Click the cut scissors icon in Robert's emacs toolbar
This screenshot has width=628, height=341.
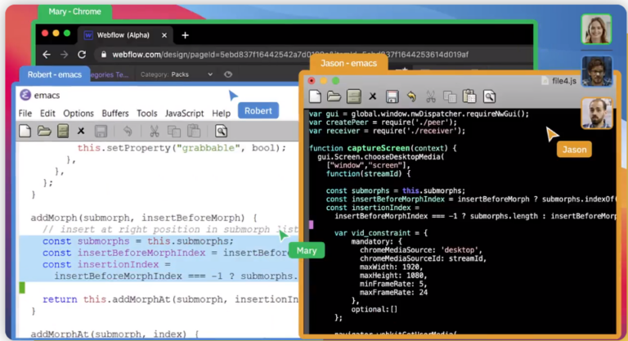[x=153, y=131]
